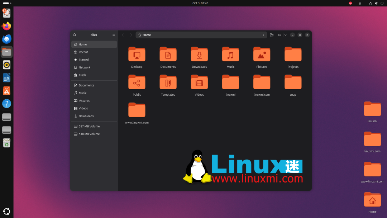
Task: Open Downloads bookmark in sidebar
Action: (94, 116)
